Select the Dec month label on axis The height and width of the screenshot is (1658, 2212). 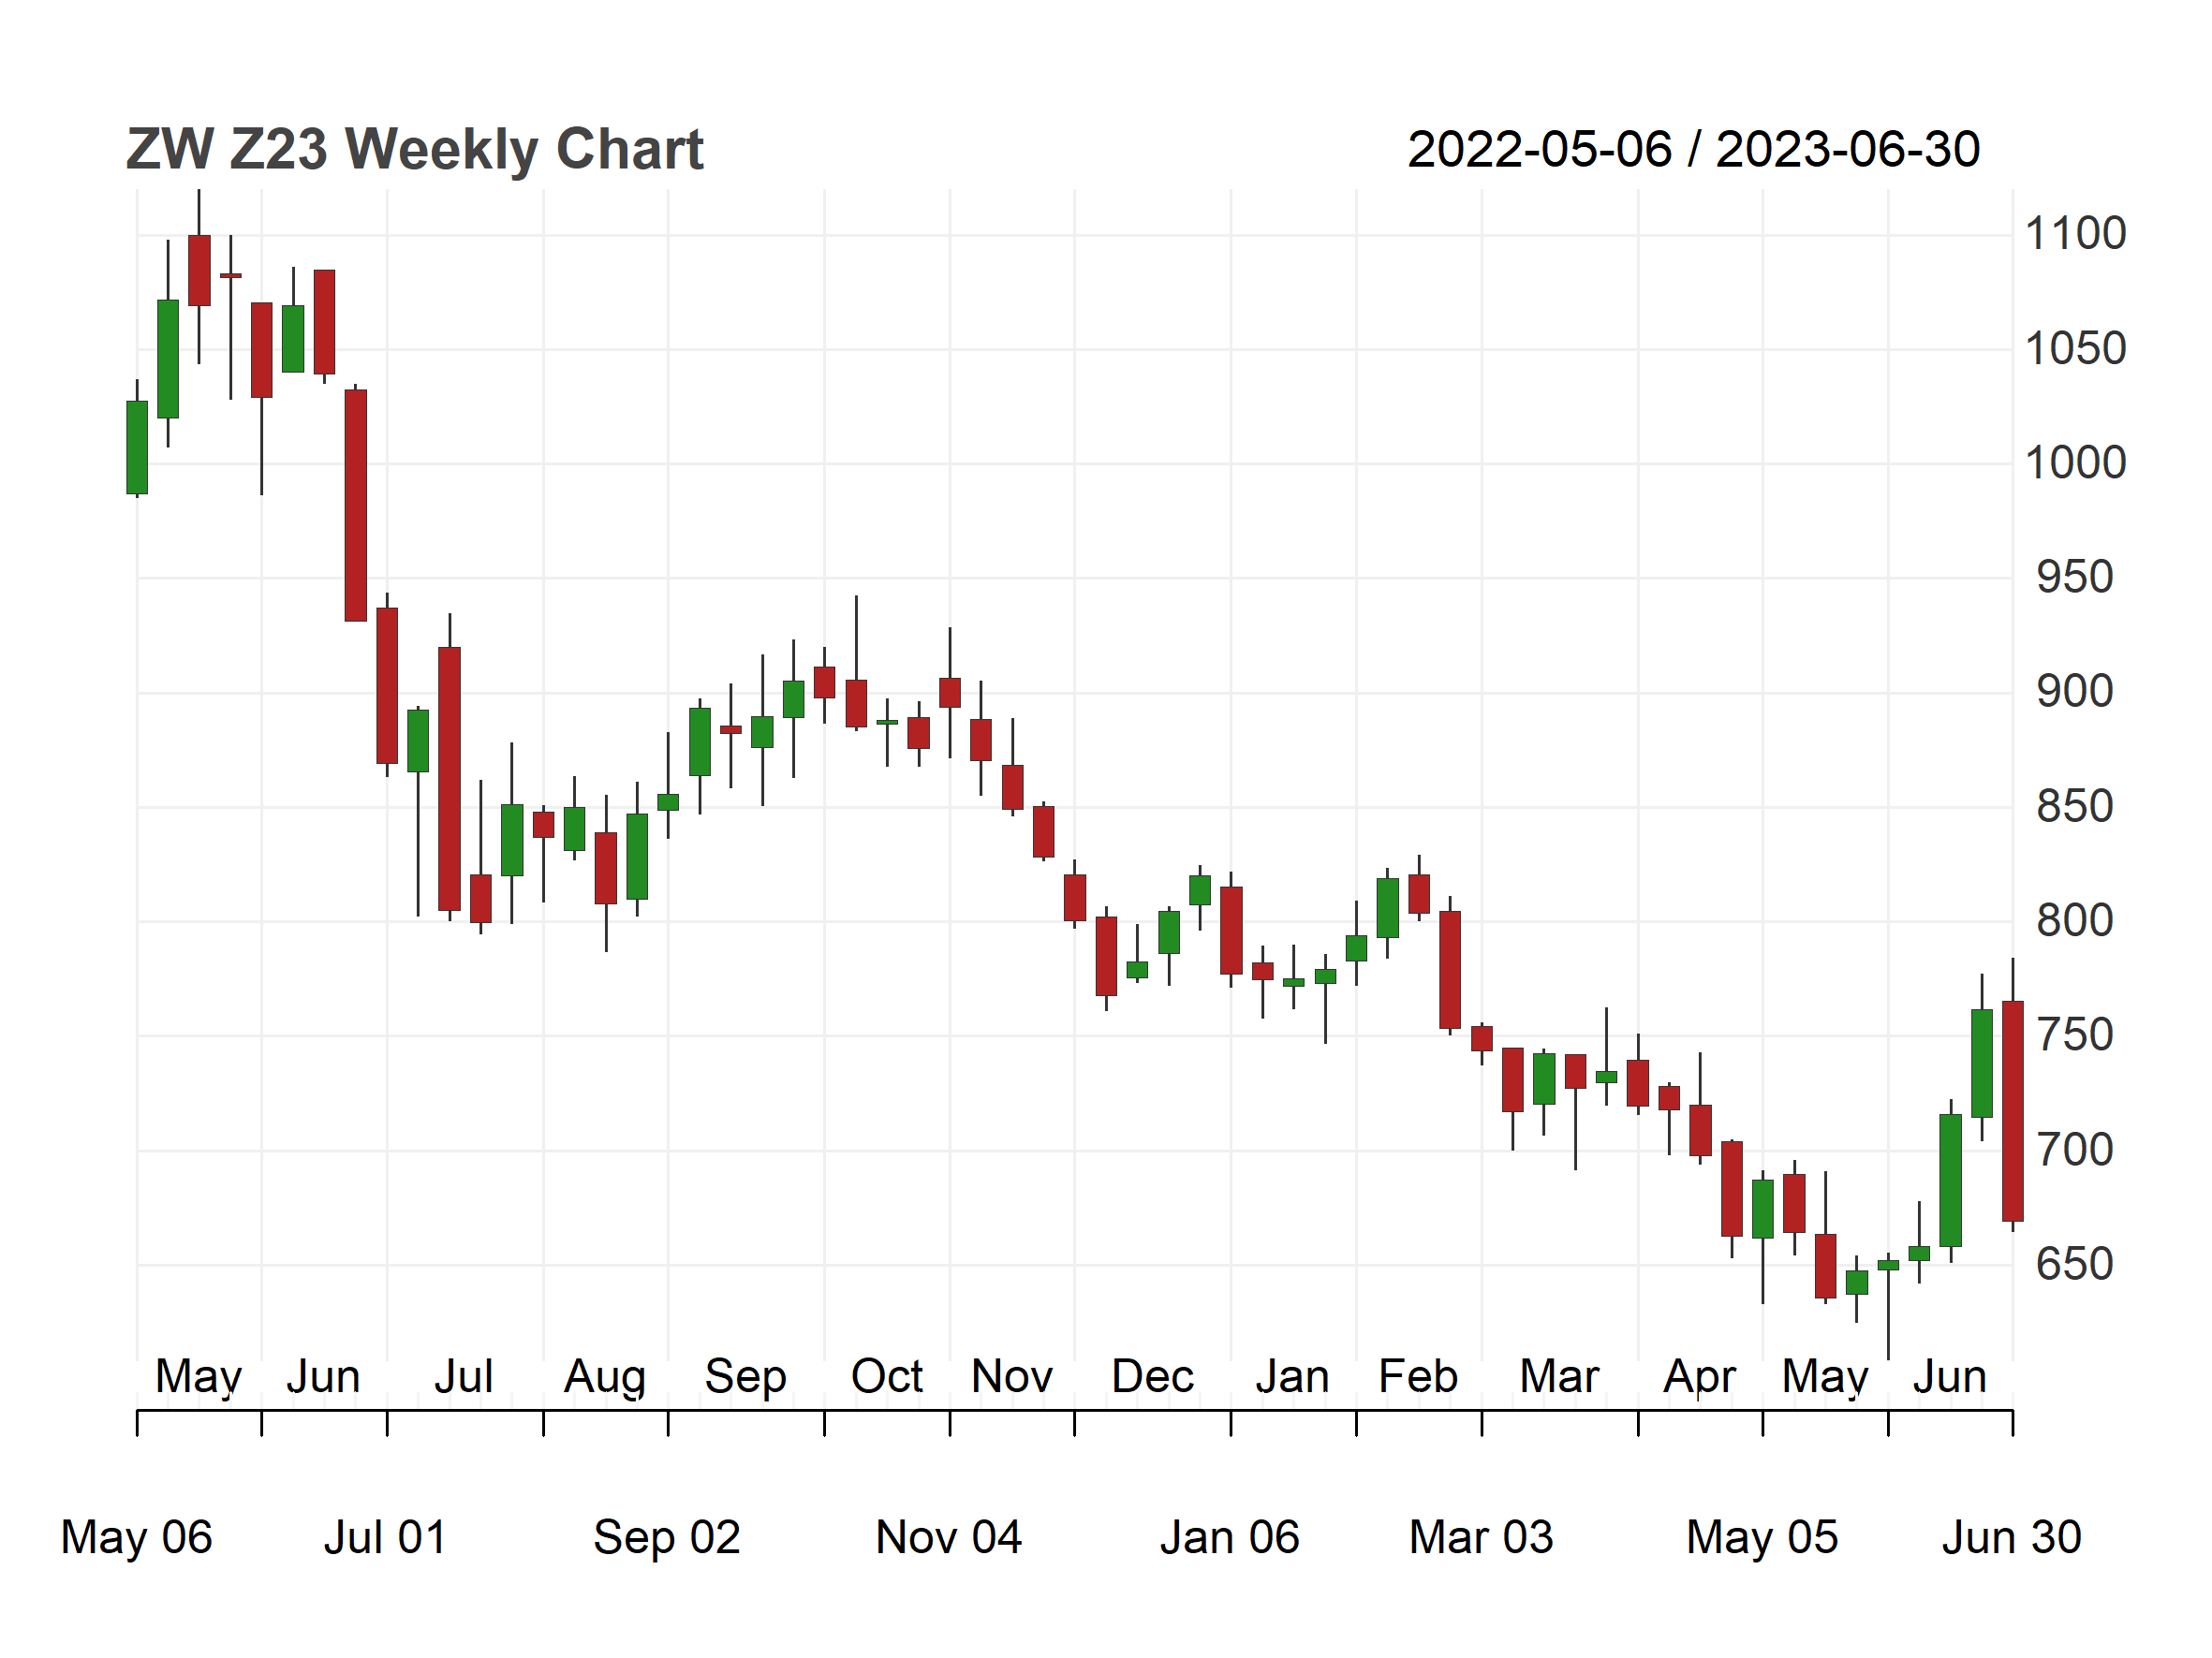(x=1153, y=1377)
